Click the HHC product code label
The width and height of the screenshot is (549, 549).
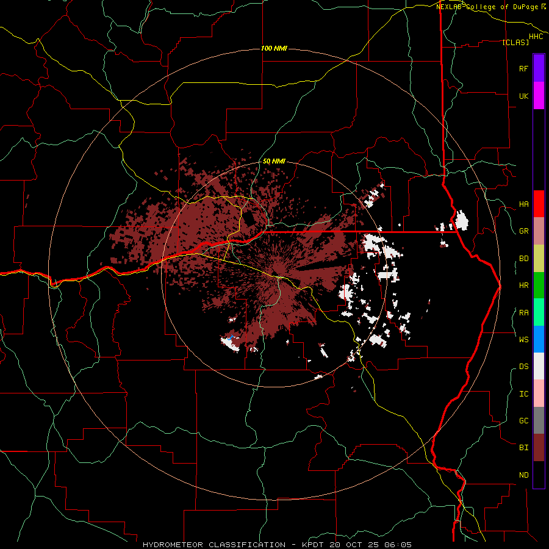pos(536,37)
